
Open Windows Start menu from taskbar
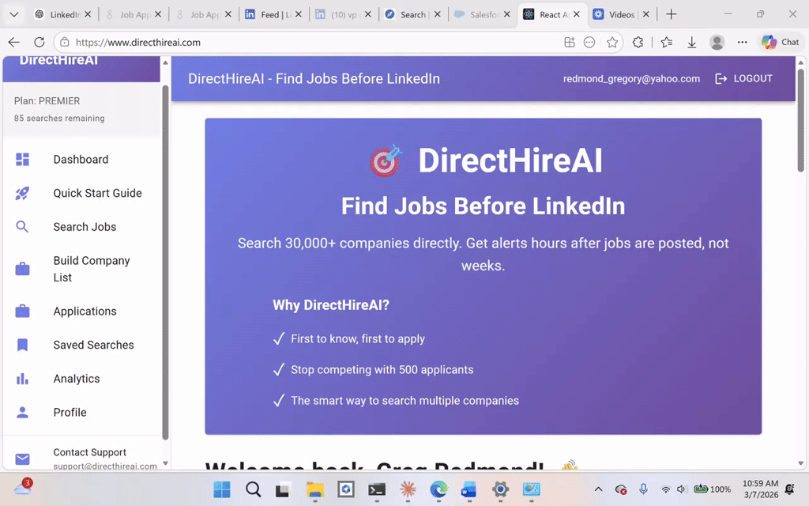click(222, 489)
